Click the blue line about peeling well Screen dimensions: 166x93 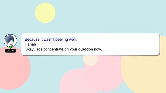tap(51, 40)
